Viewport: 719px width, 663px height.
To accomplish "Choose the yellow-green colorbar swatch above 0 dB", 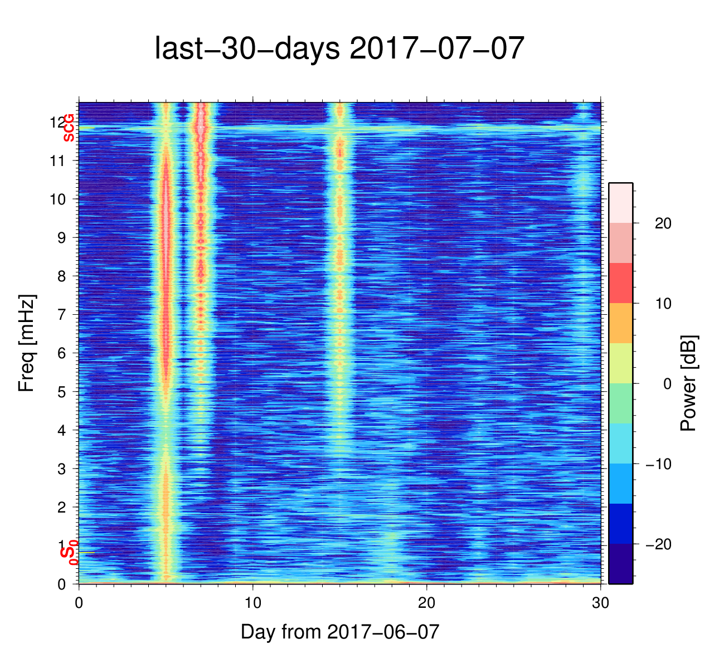I will 620,363.
